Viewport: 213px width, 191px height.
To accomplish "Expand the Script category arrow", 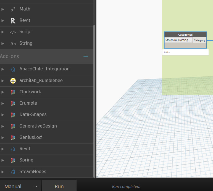I will pos(2,32).
